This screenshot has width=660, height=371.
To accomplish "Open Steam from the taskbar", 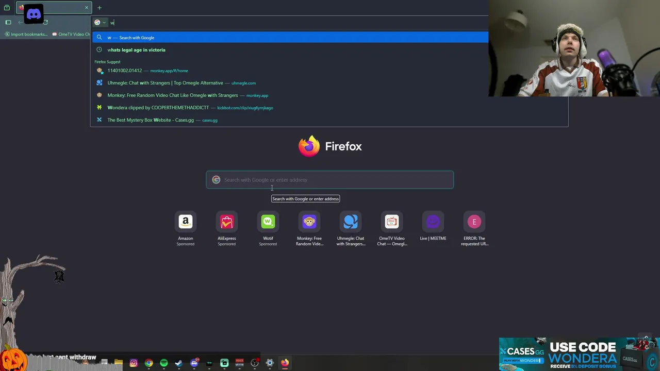I will (178, 363).
